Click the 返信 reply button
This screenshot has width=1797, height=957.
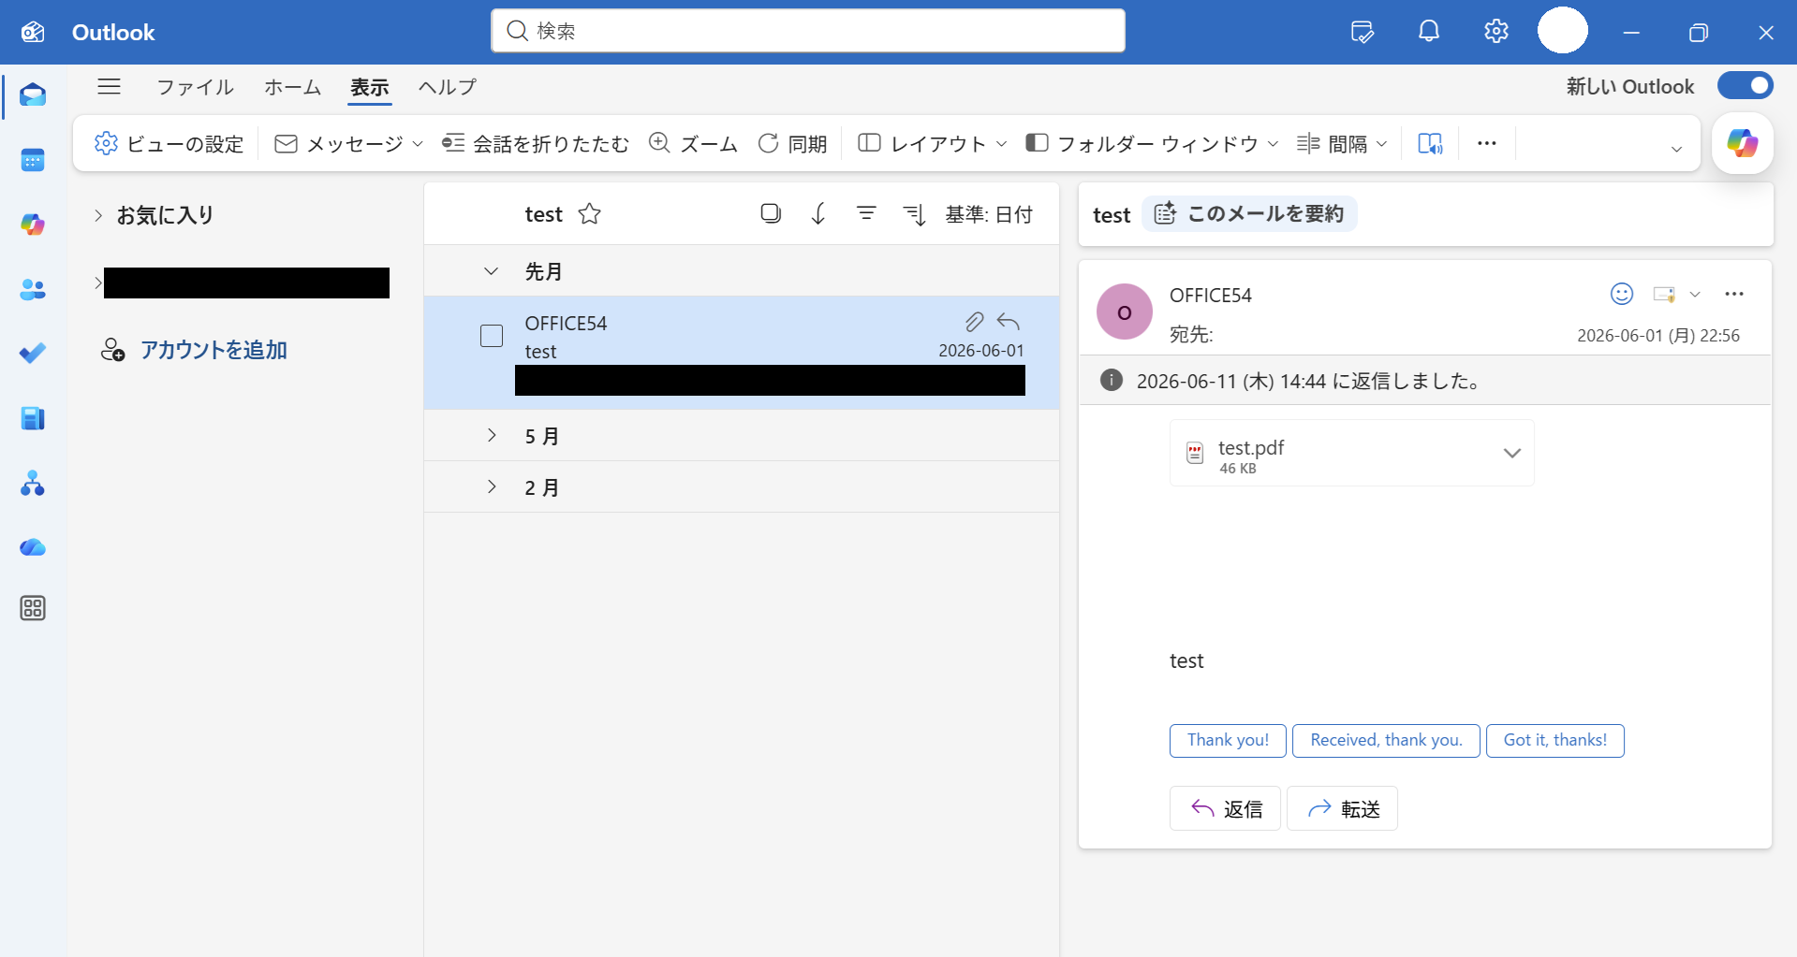click(x=1225, y=808)
